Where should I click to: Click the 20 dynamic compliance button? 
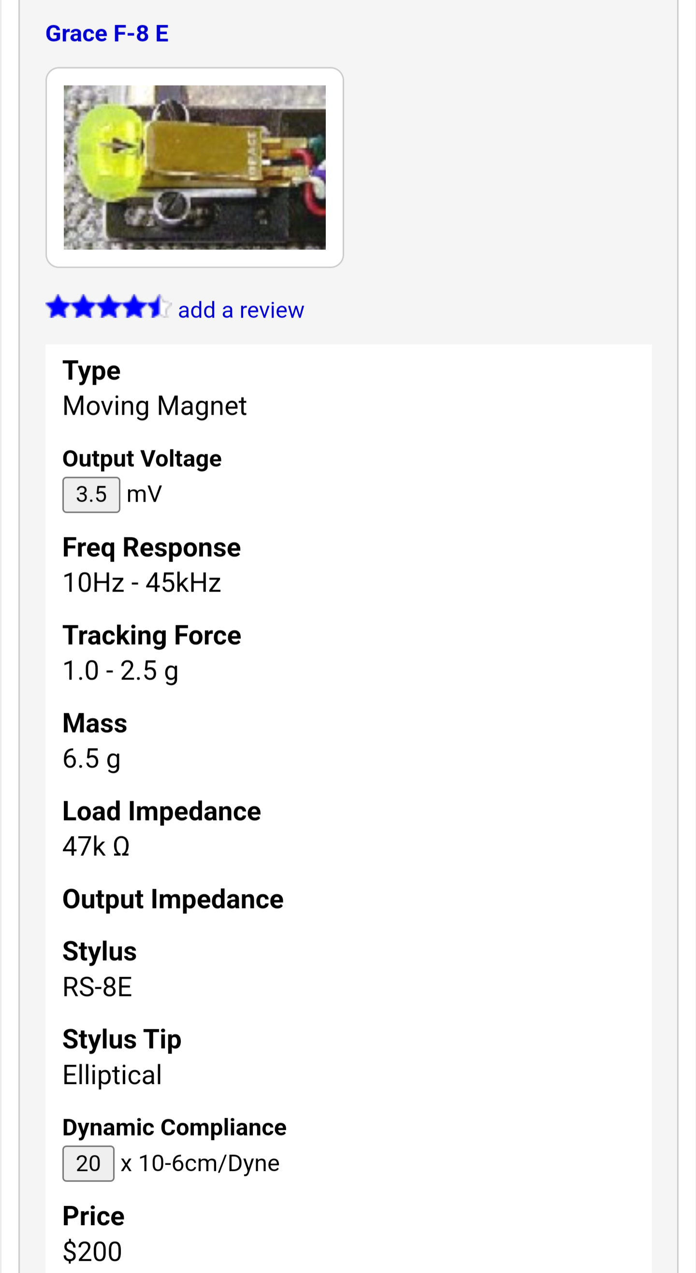tap(88, 1163)
